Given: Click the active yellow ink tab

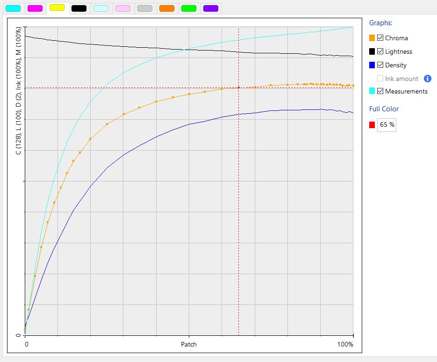Looking at the screenshot, I should pos(57,8).
